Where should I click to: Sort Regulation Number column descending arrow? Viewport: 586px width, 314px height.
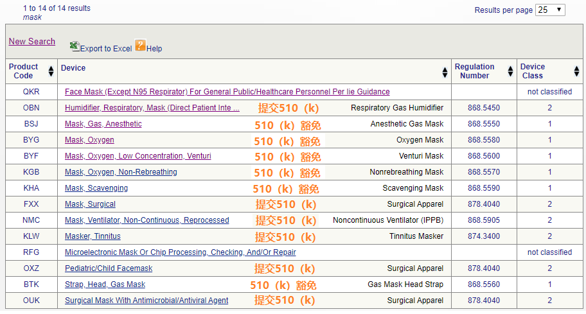pyautogui.click(x=510, y=75)
